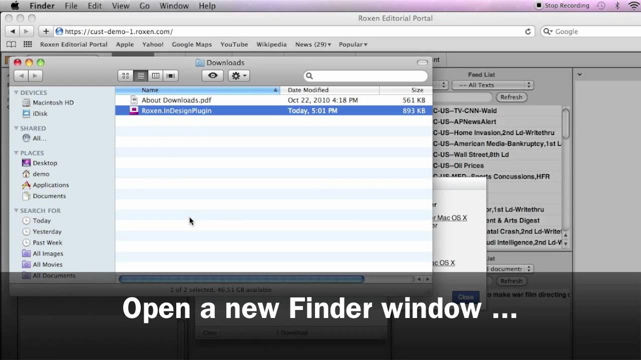641x360 pixels.
Task: Click the Google search field in Safari
Action: click(591, 31)
